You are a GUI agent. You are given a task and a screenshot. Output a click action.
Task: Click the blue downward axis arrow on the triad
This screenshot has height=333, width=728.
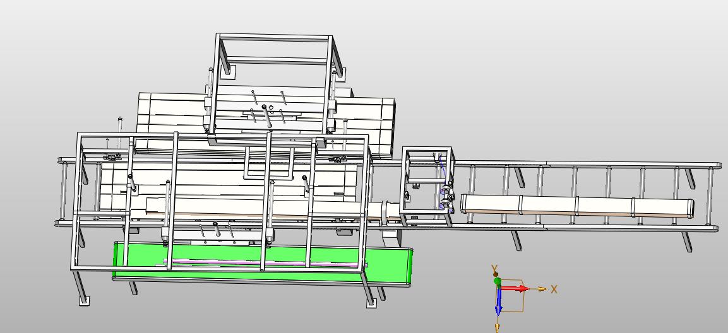click(x=499, y=302)
